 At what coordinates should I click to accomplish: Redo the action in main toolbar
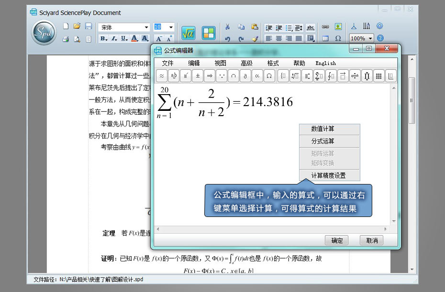pos(241,39)
